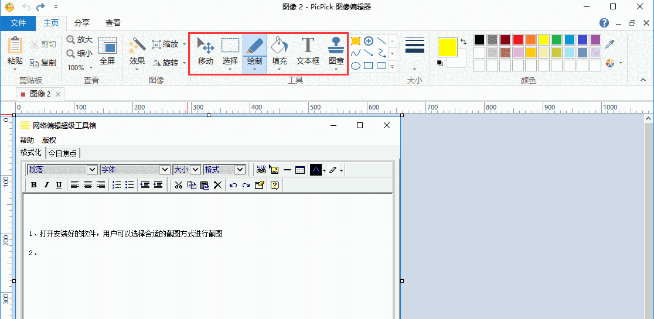Expand the Stamp (图章) dropdown arrow

coord(336,70)
